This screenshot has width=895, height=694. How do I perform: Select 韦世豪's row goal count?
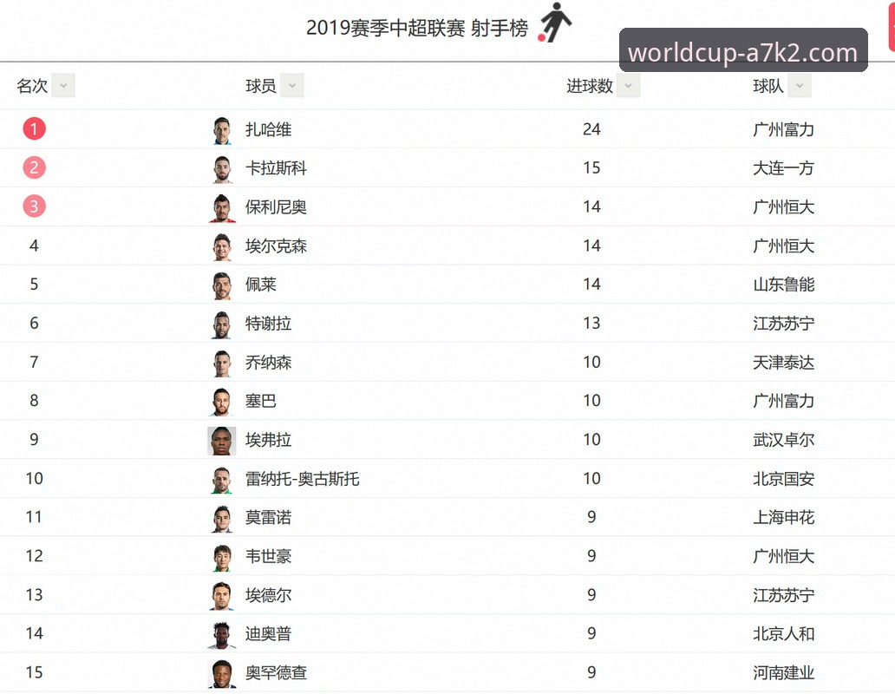coord(592,556)
